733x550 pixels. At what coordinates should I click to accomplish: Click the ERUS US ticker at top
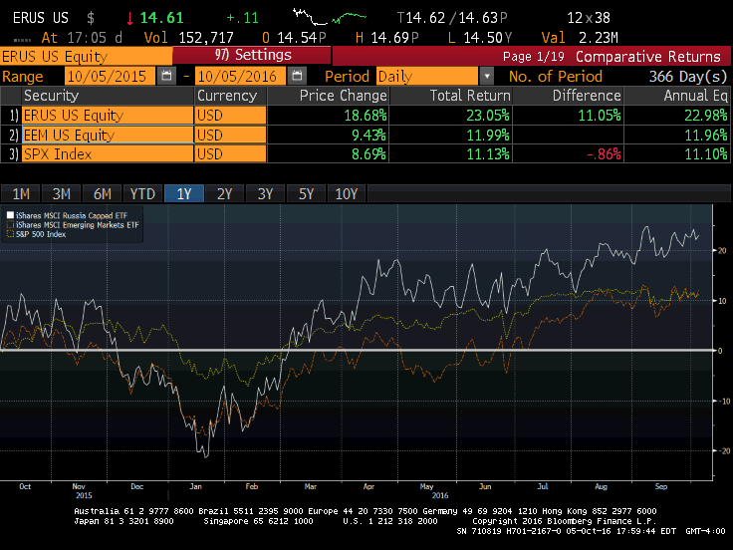[40, 18]
